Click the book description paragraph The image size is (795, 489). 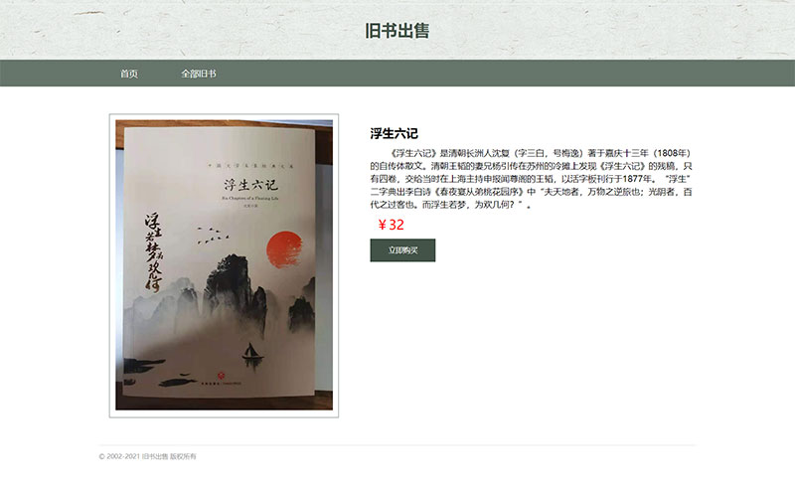click(x=531, y=179)
